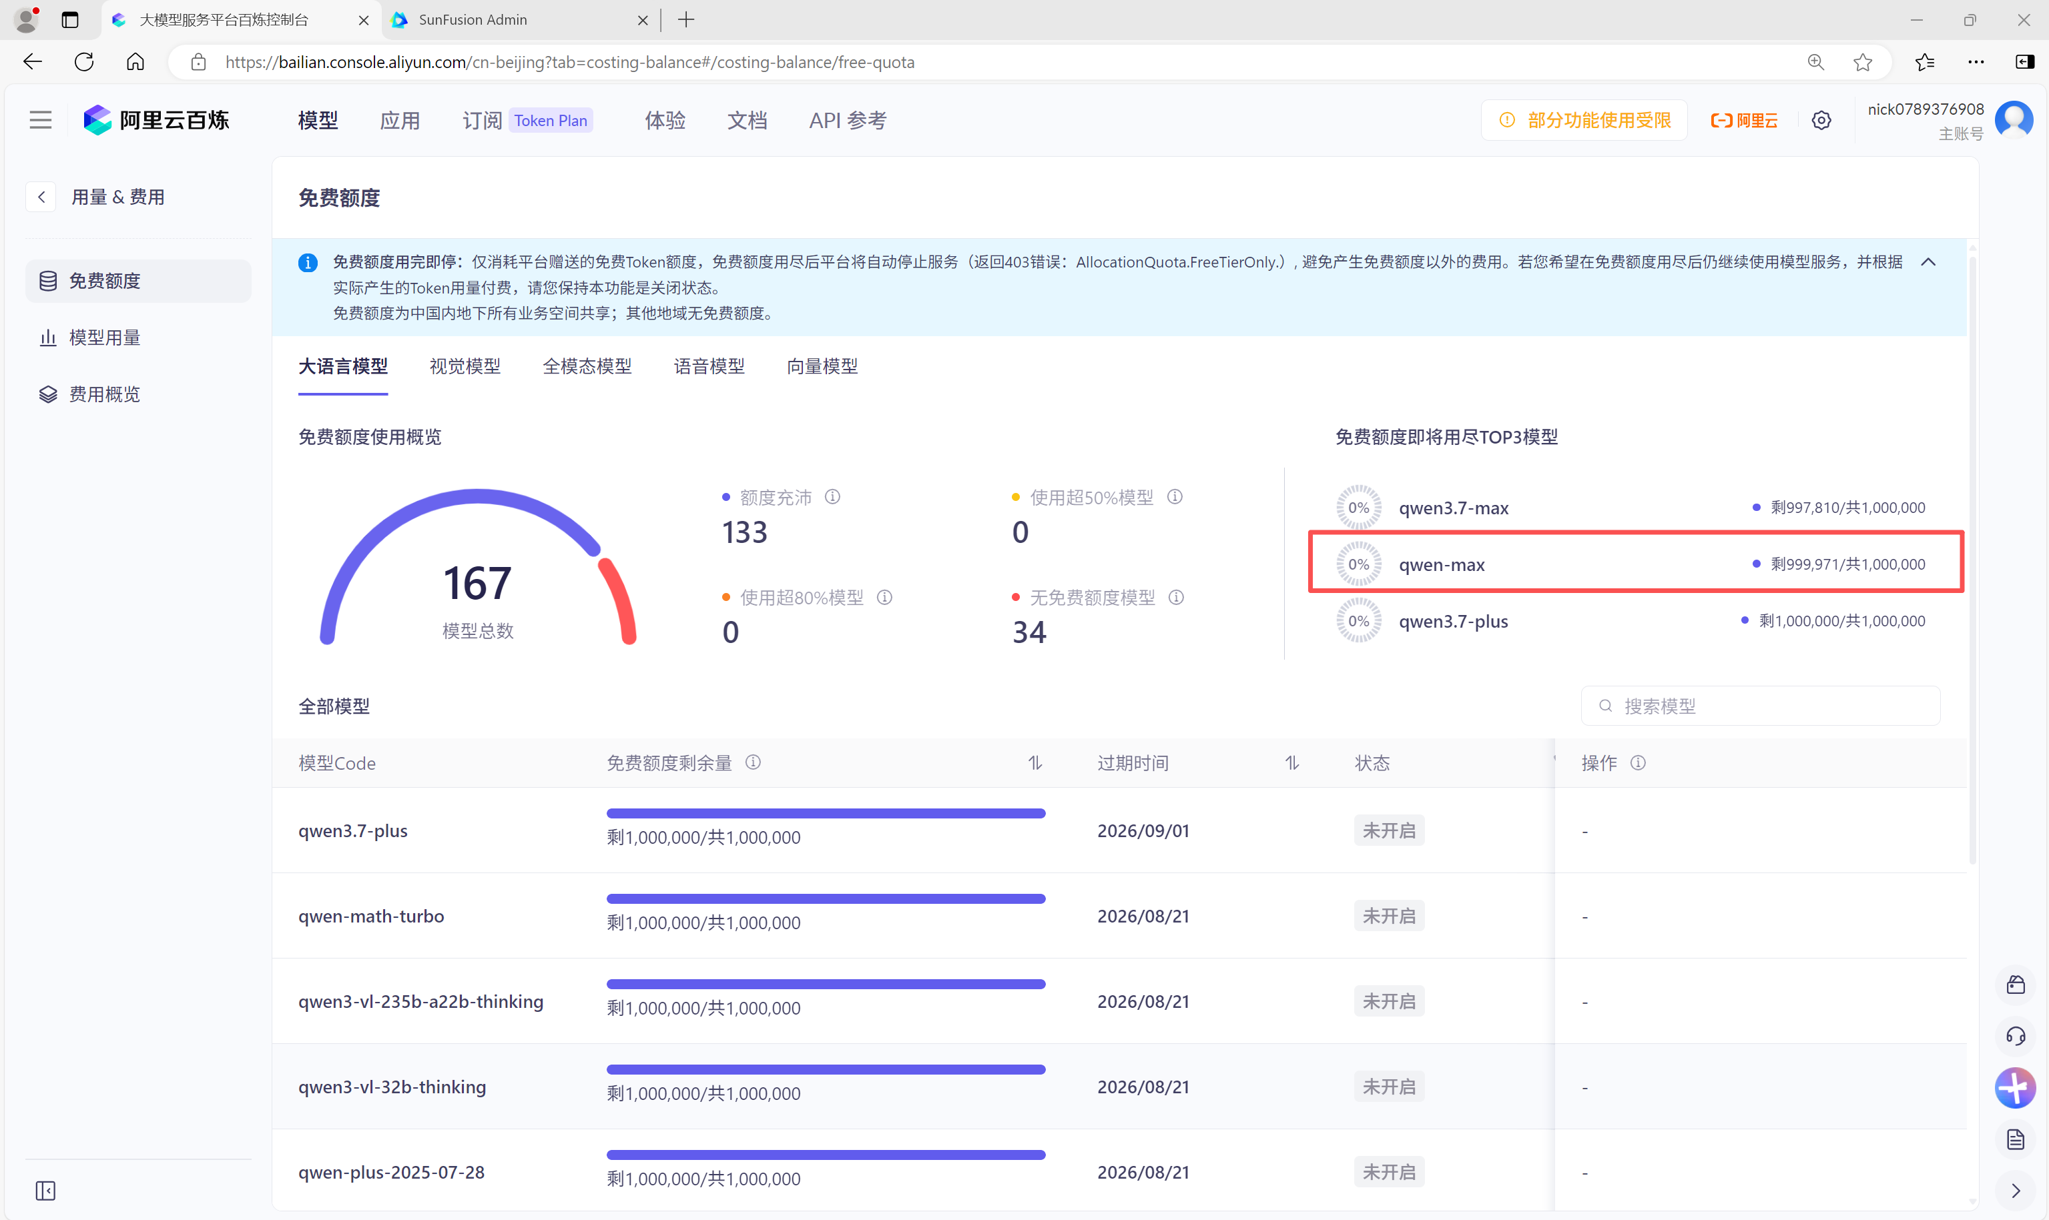Image resolution: width=2049 pixels, height=1220 pixels.
Task: Click the 阿里云百炼 logo
Action: click(156, 120)
